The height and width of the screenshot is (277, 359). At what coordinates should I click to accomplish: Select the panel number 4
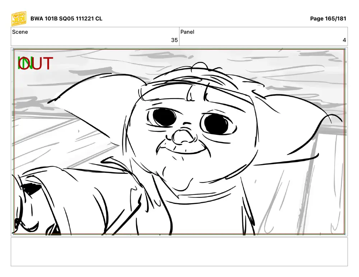pos(344,40)
